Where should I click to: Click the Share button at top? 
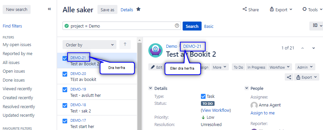250,9
